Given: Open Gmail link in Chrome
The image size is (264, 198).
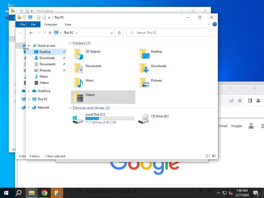Looking at the screenshot, I should click(223, 126).
